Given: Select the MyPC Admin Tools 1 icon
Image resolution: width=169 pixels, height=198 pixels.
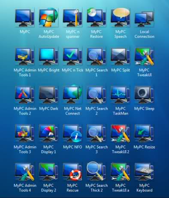Looking at the screenshot, I should point(24,56).
